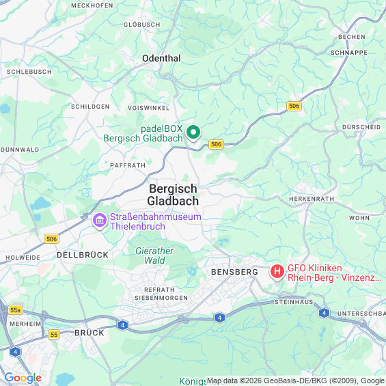
Task: Click the A4 shield near Steinhaus
Action: (x=324, y=313)
